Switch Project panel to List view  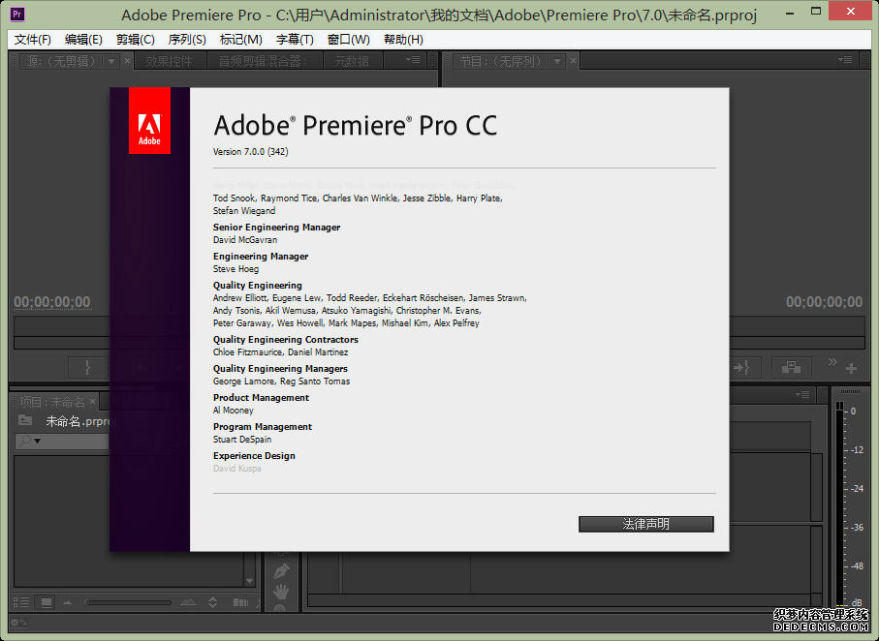pos(21,602)
